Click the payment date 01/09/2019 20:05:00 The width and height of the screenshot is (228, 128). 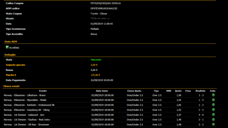[102, 80]
